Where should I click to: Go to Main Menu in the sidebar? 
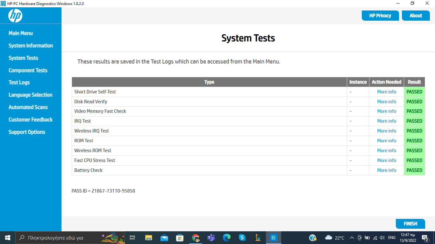(x=21, y=33)
